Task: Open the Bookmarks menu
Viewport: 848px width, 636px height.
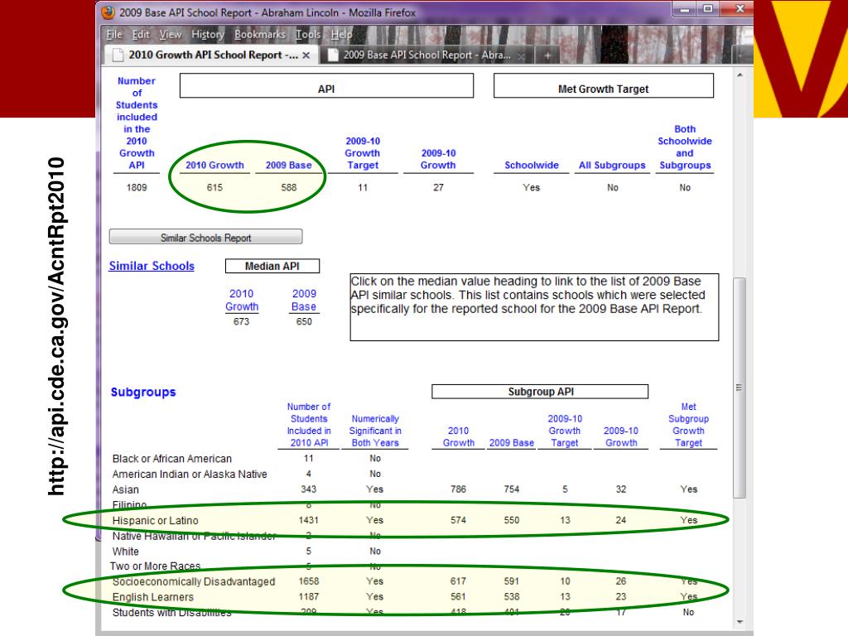Action: pyautogui.click(x=259, y=35)
